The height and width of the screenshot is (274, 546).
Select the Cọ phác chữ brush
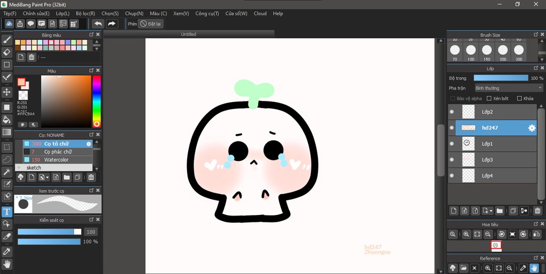[58, 152]
